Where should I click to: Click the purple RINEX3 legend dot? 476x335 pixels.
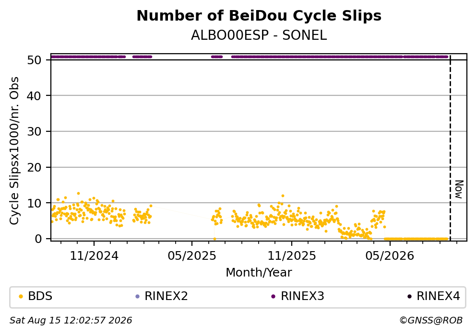pos(273,297)
